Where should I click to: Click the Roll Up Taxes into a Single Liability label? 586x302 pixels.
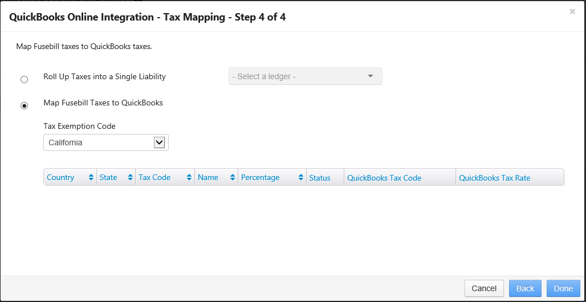click(104, 76)
